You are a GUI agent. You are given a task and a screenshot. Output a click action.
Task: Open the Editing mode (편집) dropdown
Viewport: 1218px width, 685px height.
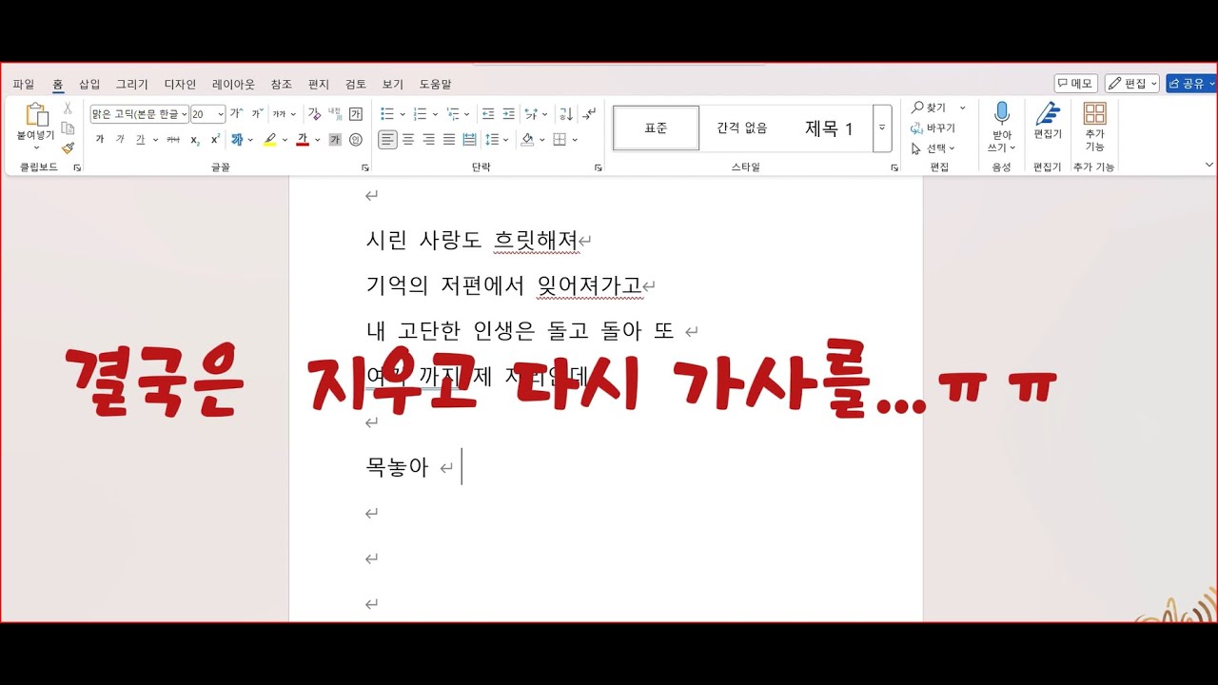coord(1132,84)
